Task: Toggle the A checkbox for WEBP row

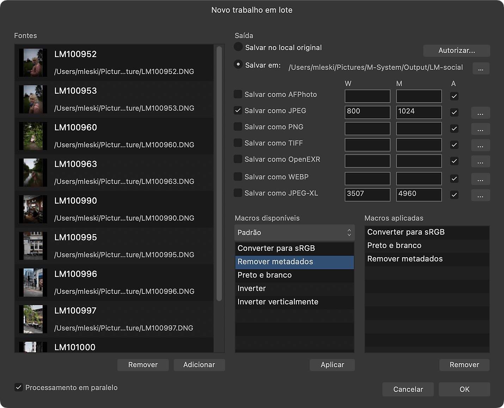Action: pos(454,179)
